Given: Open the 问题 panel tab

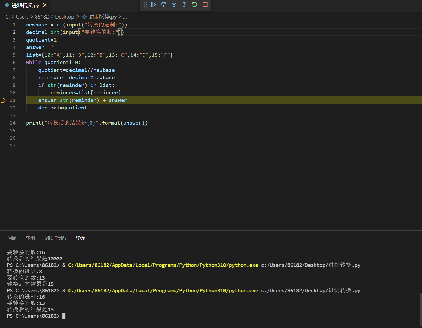Looking at the screenshot, I should [x=12, y=238].
